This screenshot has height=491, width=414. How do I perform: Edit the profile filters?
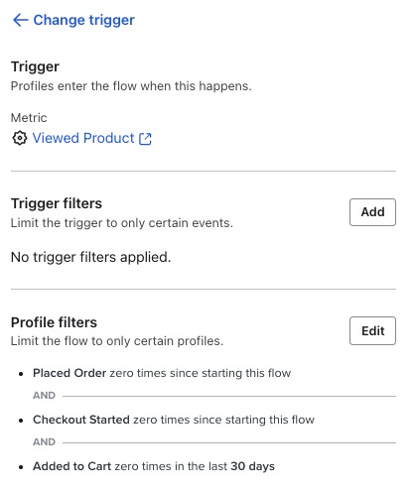point(372,331)
